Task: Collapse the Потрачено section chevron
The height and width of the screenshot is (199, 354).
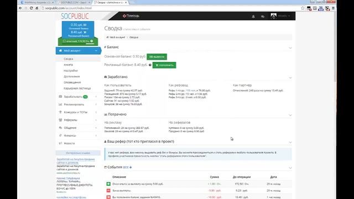Action: 290,115
